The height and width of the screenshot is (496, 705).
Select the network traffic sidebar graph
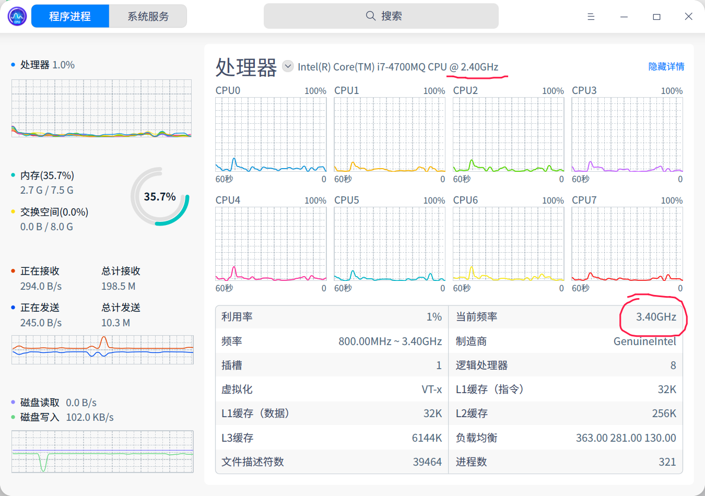(x=102, y=350)
